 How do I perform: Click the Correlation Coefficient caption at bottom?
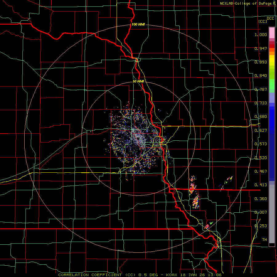tap(140, 275)
